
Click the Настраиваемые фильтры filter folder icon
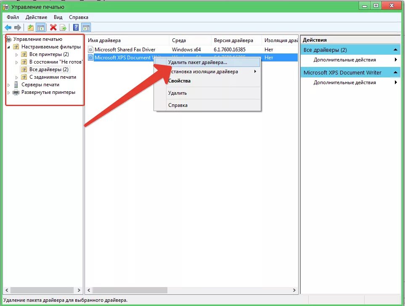click(x=16, y=47)
